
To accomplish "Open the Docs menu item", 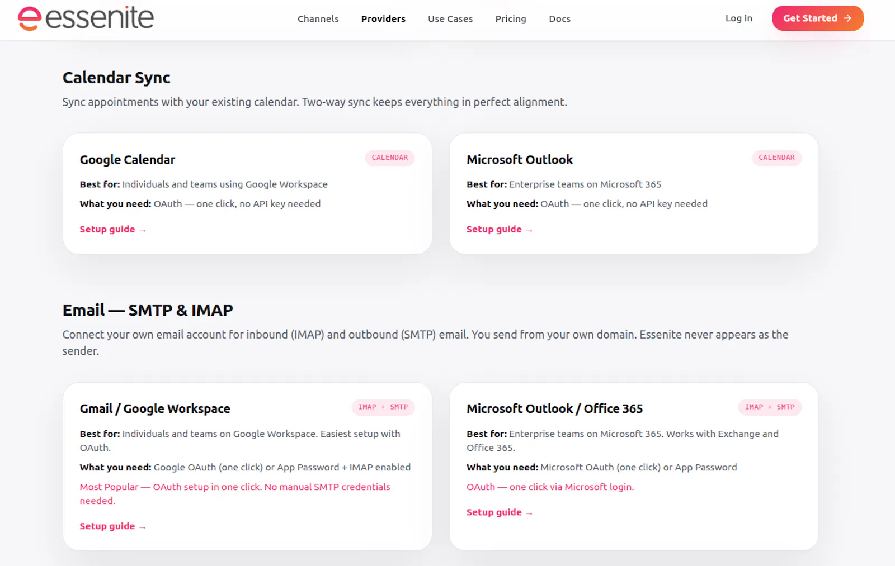I will coord(559,19).
